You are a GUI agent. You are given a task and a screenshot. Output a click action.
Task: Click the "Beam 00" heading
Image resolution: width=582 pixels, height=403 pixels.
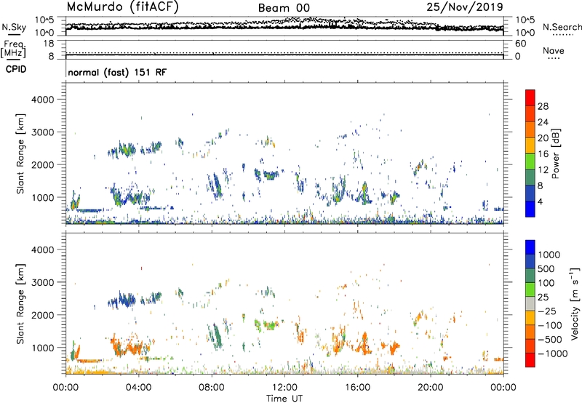pyautogui.click(x=284, y=8)
